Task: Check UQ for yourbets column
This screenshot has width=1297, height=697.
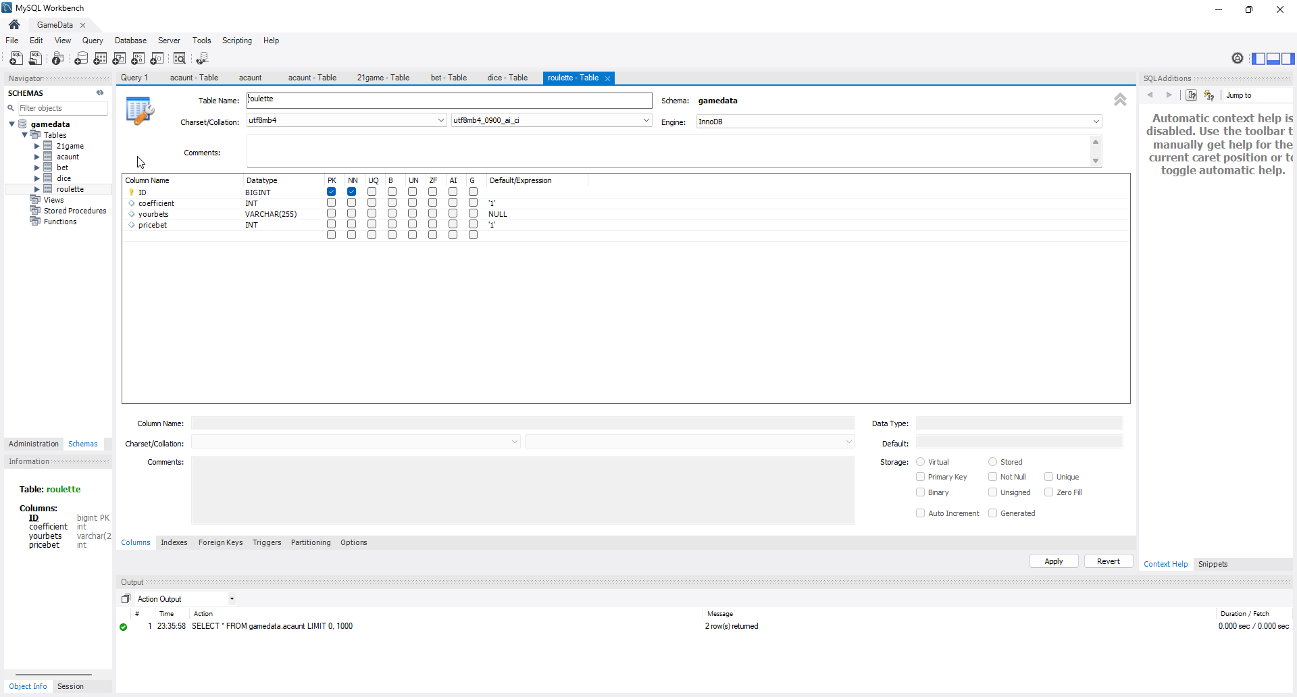Action: (x=372, y=213)
